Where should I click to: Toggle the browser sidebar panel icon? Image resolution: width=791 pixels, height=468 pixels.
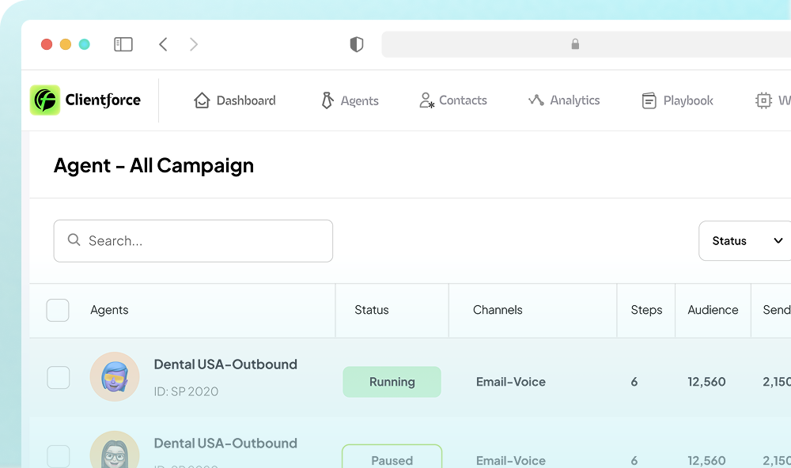pos(123,44)
